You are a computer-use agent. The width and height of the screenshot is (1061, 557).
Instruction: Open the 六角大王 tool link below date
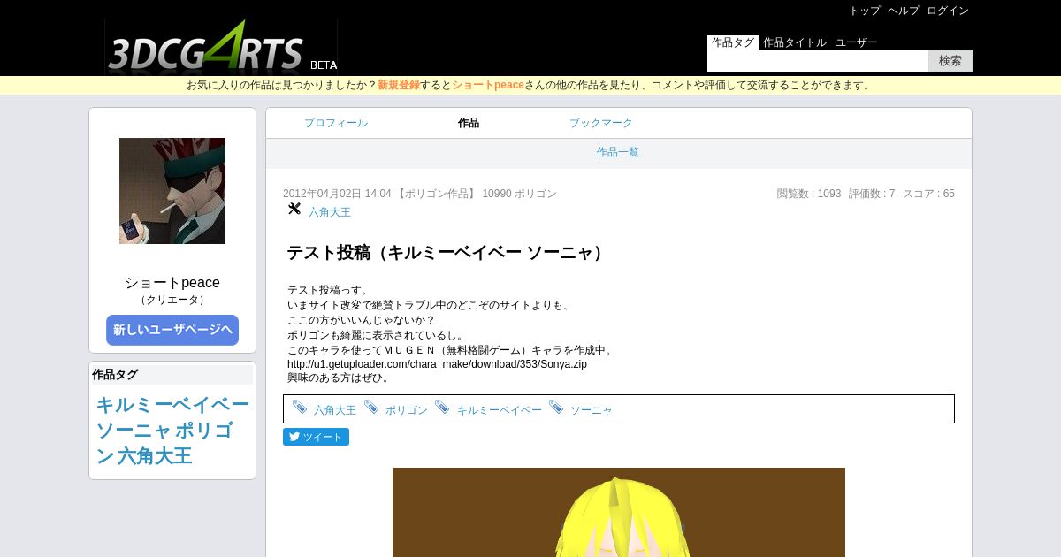[x=330, y=212]
